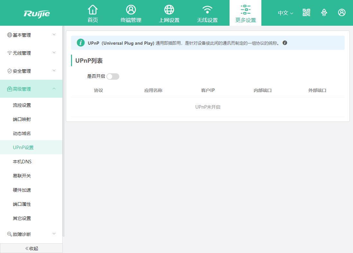Click the Ruijie logo
This screenshot has width=353, height=253.
coord(37,14)
